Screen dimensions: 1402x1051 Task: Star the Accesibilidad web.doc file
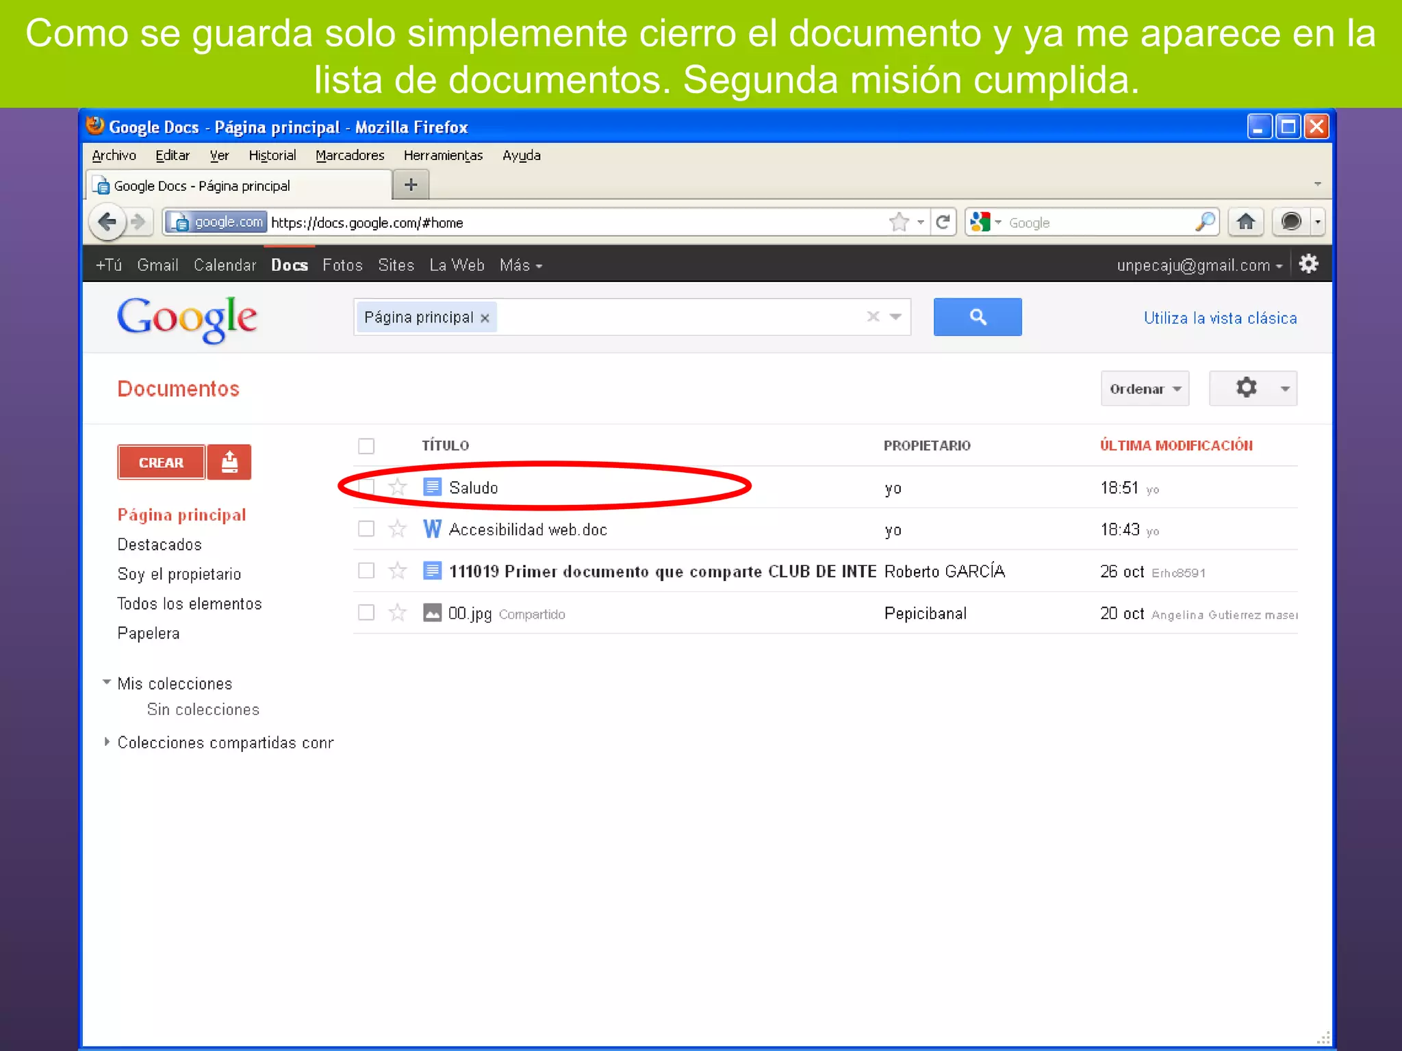coord(398,529)
